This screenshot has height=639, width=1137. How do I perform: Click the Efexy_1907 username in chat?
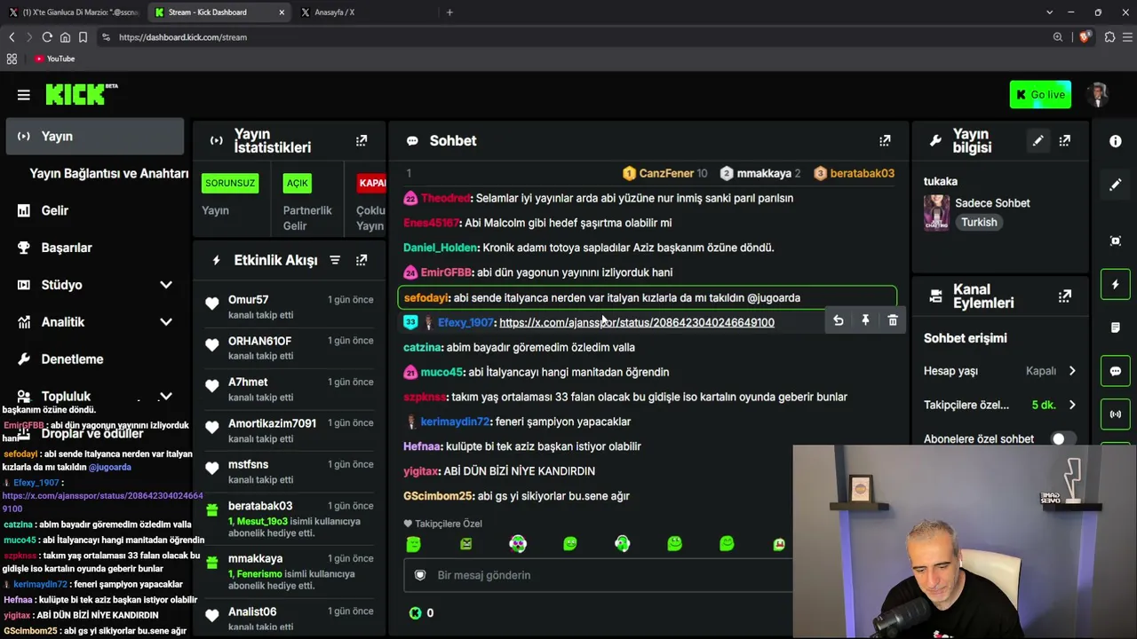click(x=465, y=323)
